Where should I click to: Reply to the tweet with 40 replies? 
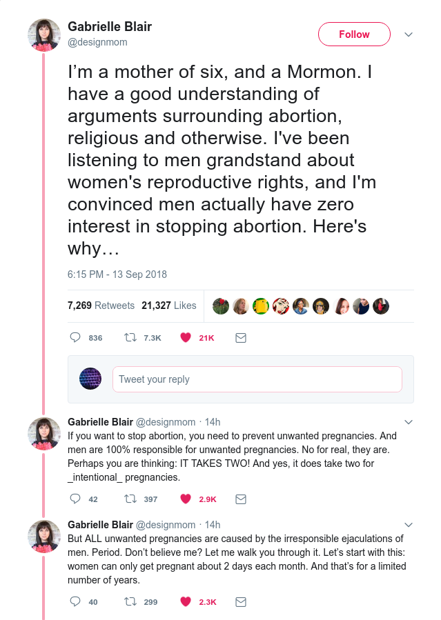tap(76, 601)
